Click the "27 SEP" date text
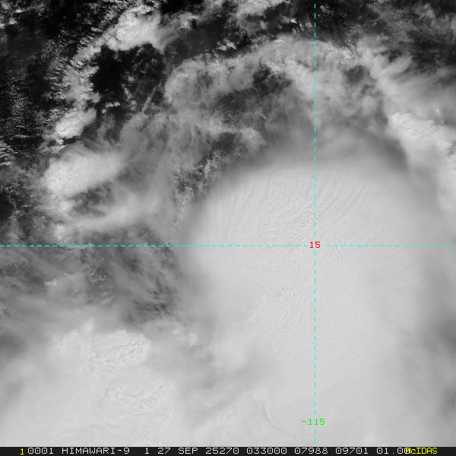456x456 pixels. pyautogui.click(x=177, y=451)
